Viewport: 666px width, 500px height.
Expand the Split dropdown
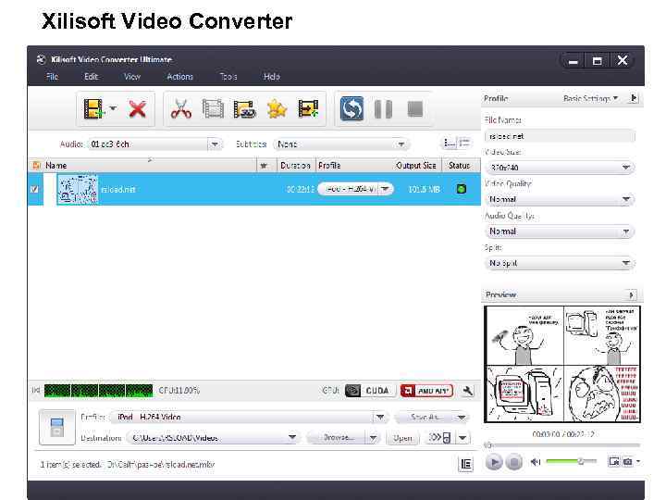pos(625,263)
